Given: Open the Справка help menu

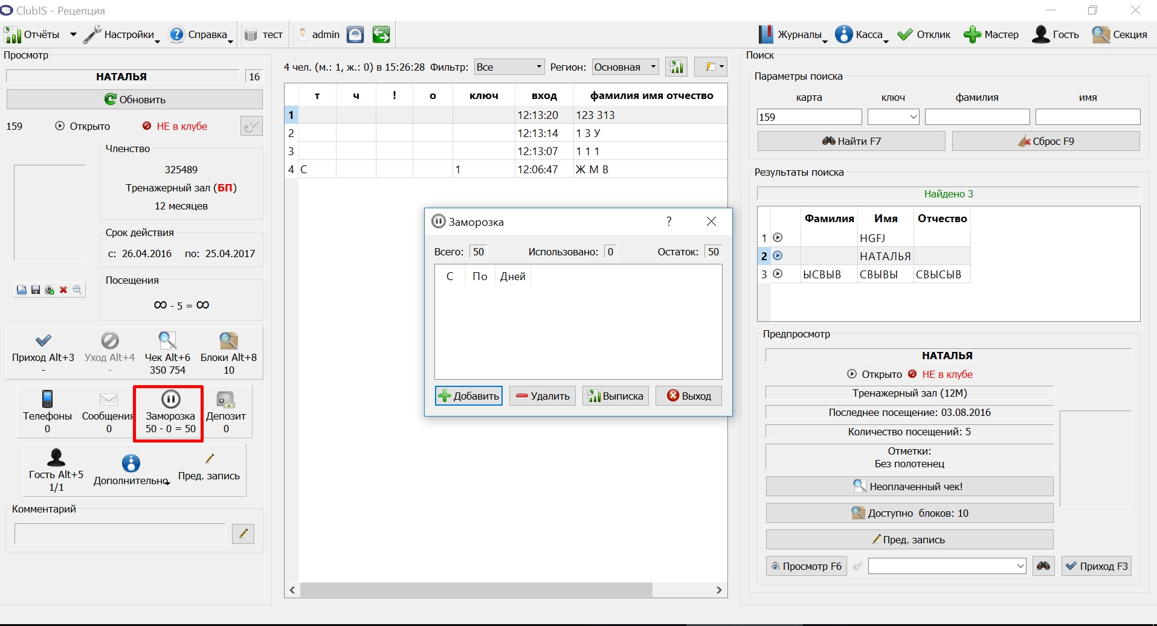Looking at the screenshot, I should (201, 35).
